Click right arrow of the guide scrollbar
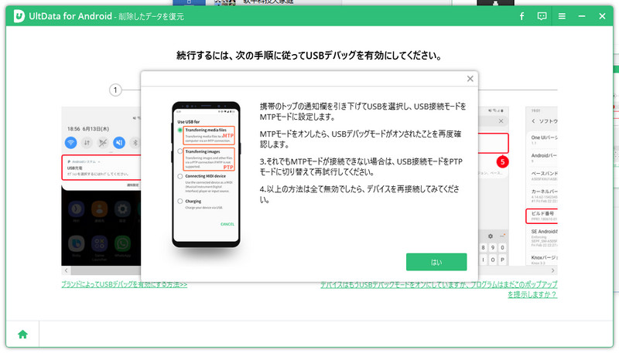 [552, 270]
